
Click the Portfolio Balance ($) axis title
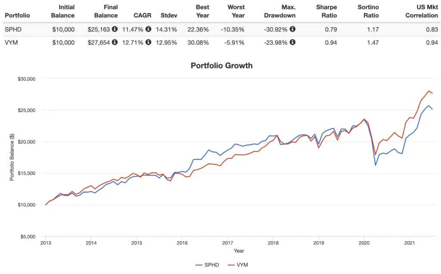[12, 157]
